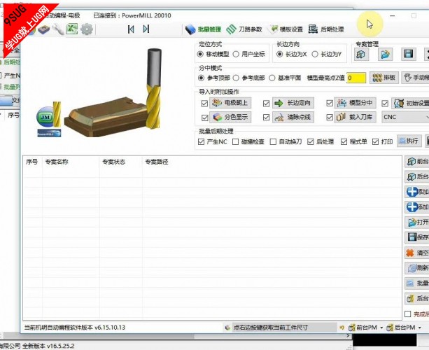Click the 模型分中 button
The image size is (429, 350).
point(355,103)
